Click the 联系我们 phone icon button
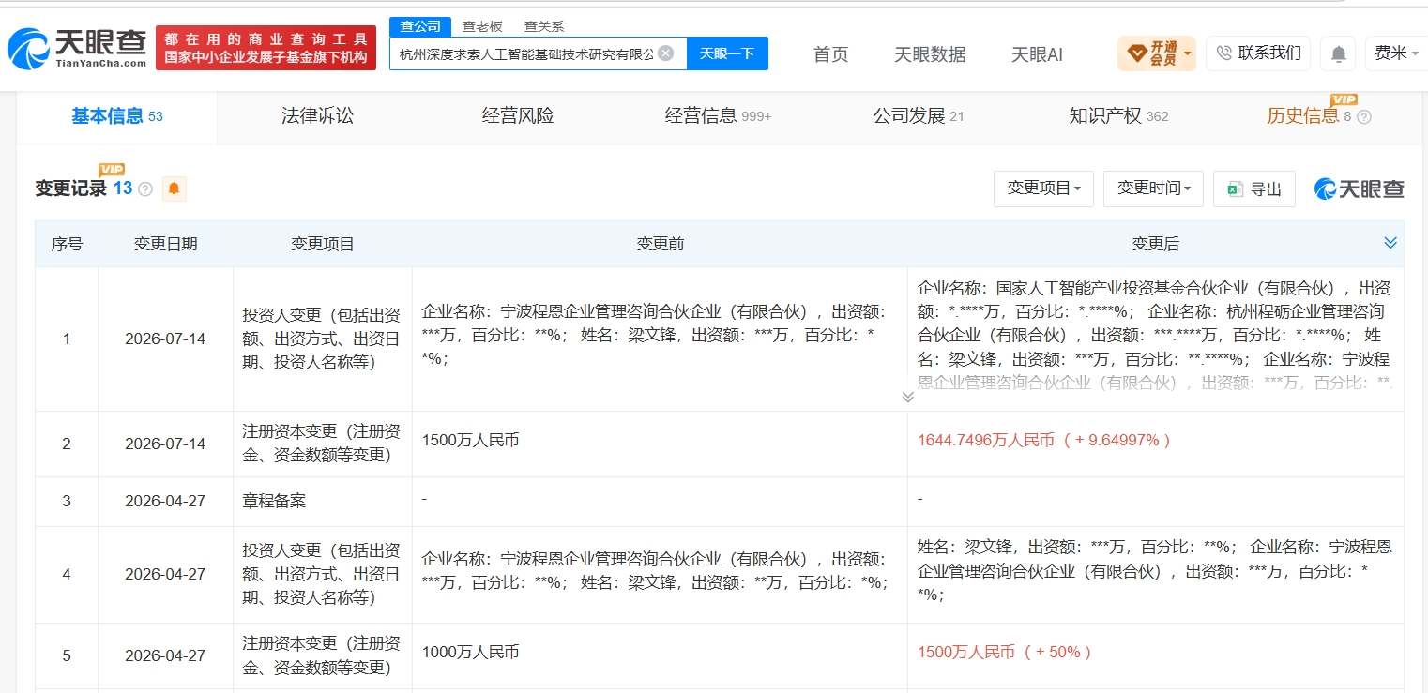Screen dimensions: 1428x693 click(x=1259, y=53)
